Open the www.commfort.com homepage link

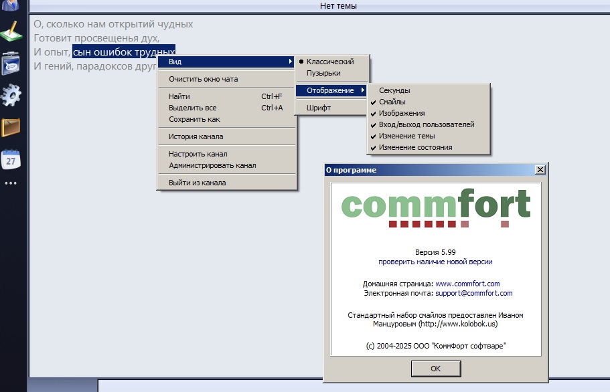(467, 284)
